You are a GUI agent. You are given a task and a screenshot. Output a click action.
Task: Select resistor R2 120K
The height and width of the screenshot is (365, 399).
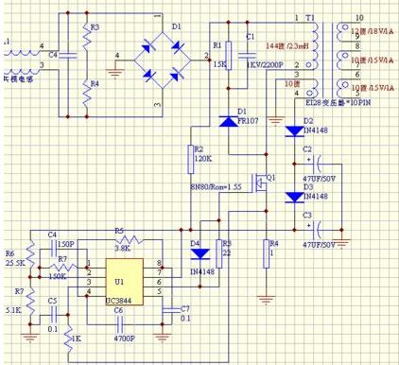(191, 159)
